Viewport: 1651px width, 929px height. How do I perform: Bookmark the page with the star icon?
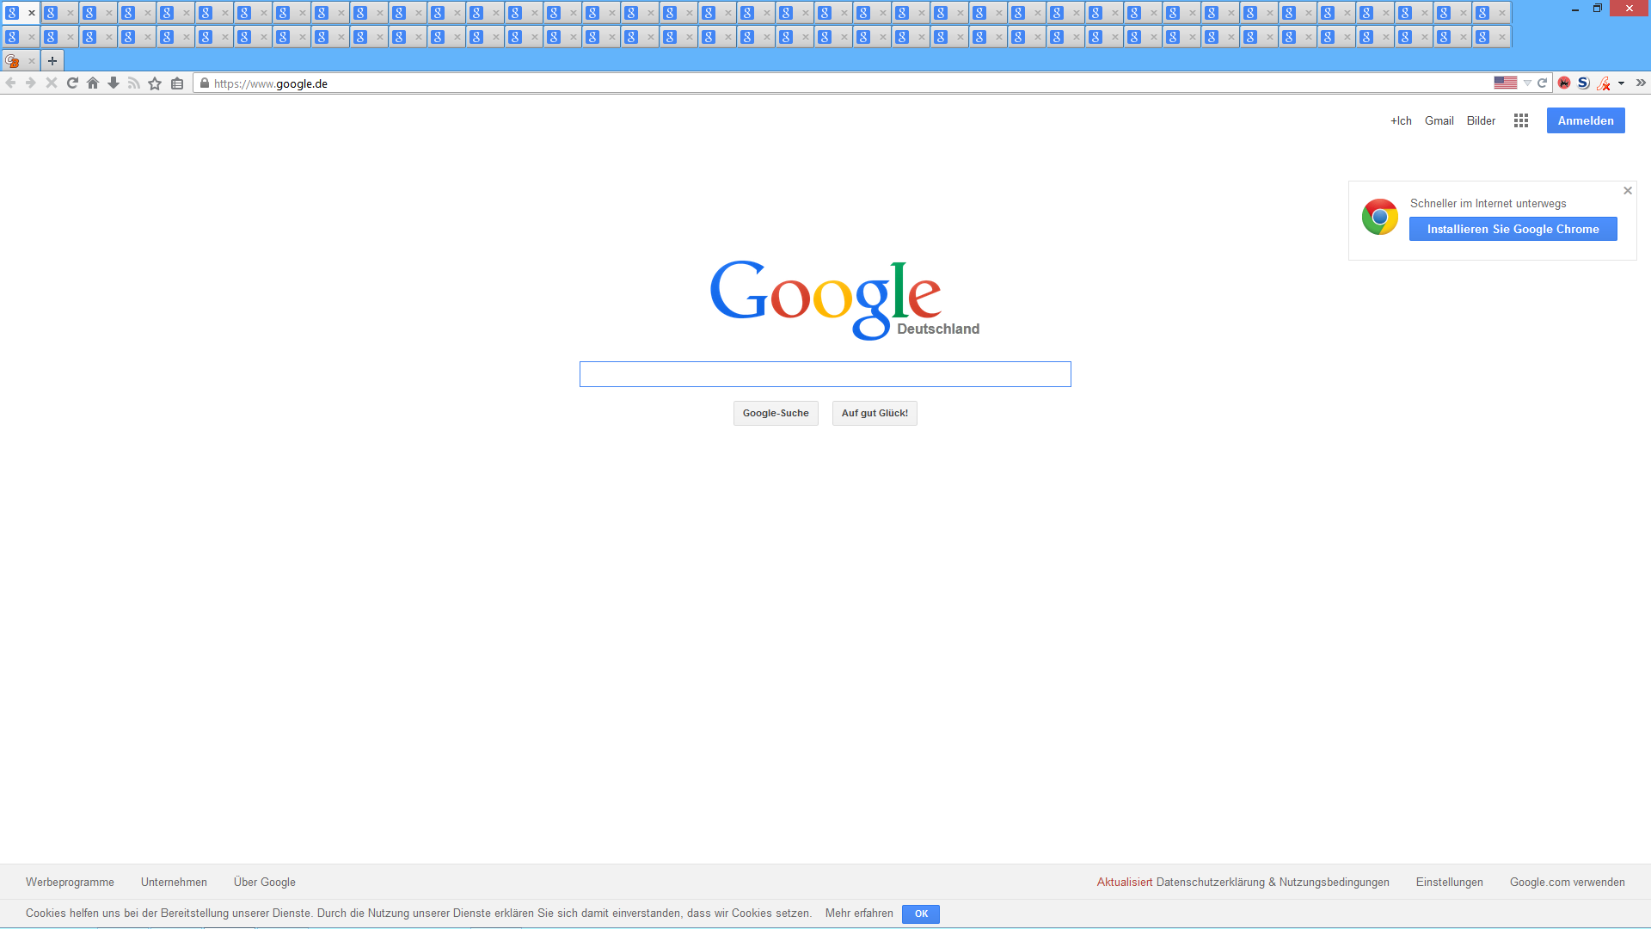[155, 83]
